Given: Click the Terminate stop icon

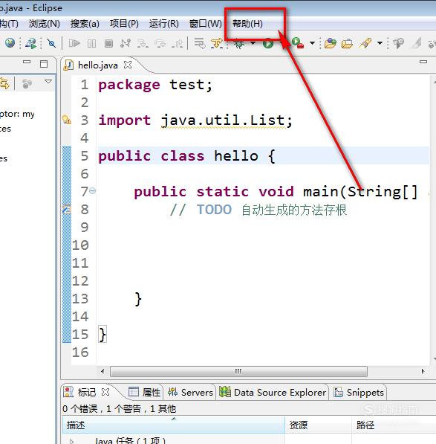Looking at the screenshot, I should (x=108, y=43).
